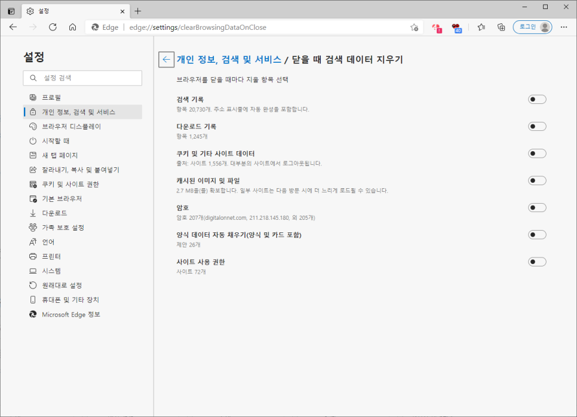This screenshot has width=577, height=417.
Task: Open the tab actions menu icon
Action: point(11,11)
